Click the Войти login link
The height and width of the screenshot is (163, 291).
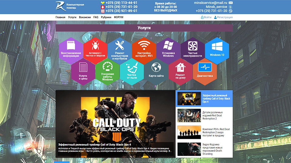point(208,17)
